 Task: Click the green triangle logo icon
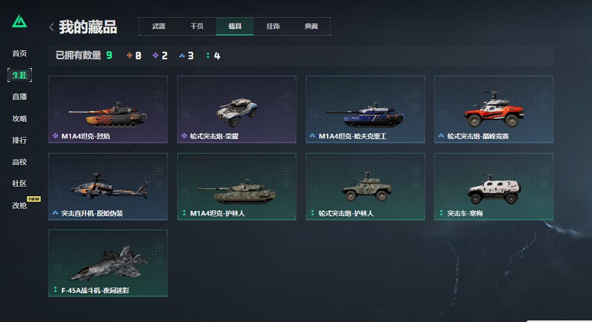[19, 22]
